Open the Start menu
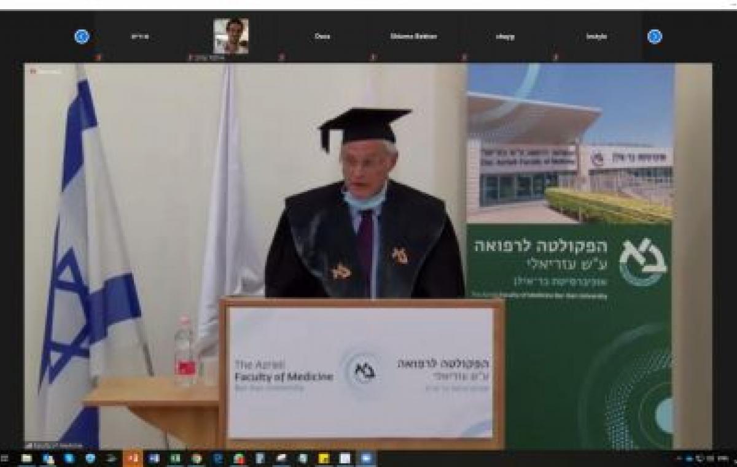Image resolution: width=737 pixels, height=467 pixels. [6, 459]
